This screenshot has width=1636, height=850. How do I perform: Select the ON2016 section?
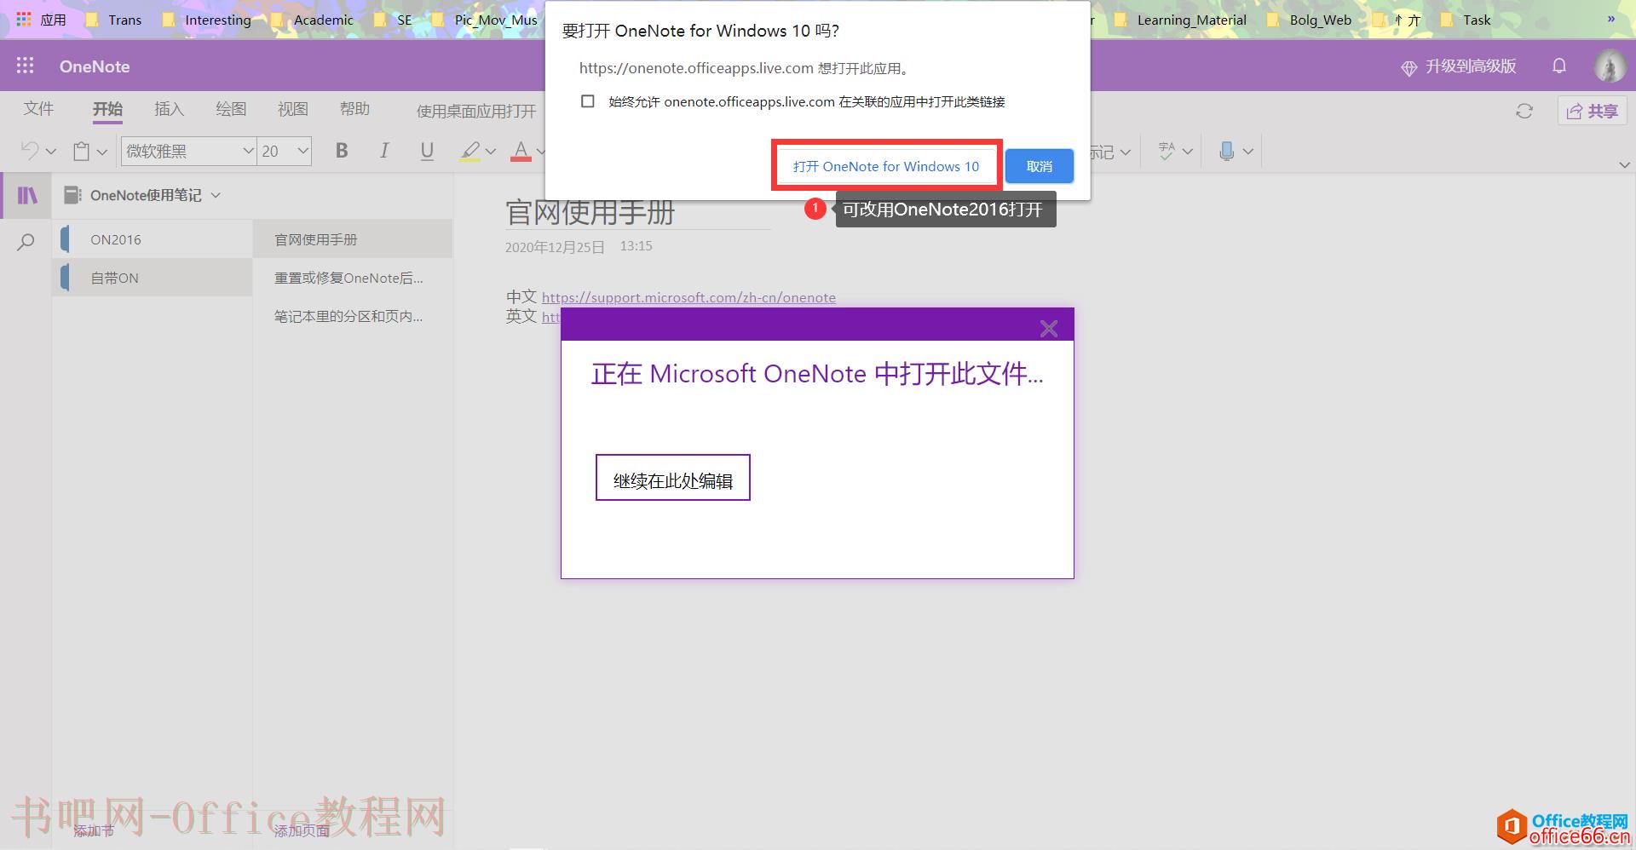153,239
